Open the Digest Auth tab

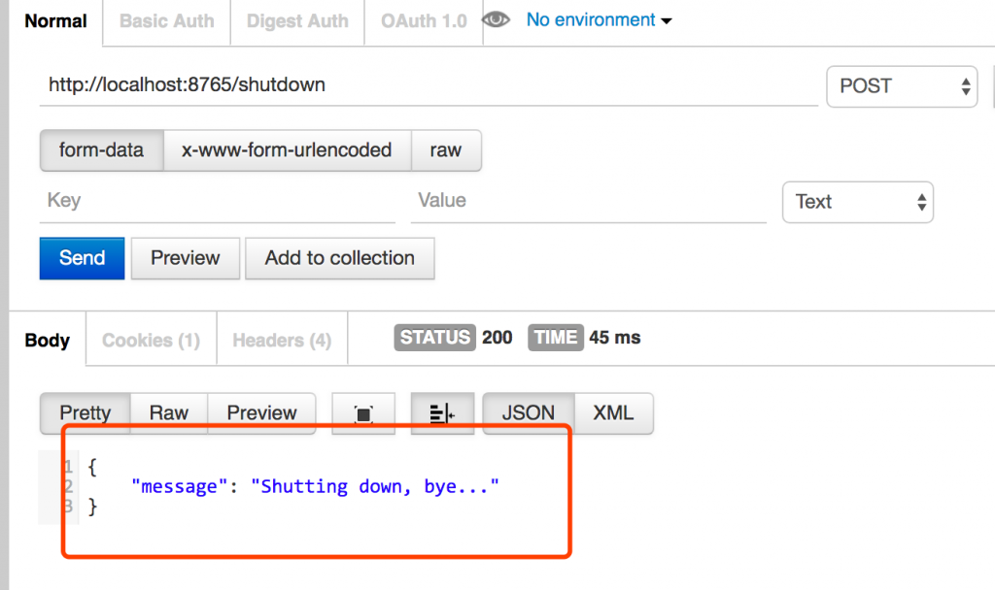[297, 21]
